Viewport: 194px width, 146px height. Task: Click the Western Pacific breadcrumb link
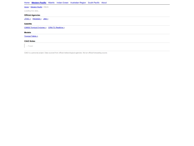36,7
